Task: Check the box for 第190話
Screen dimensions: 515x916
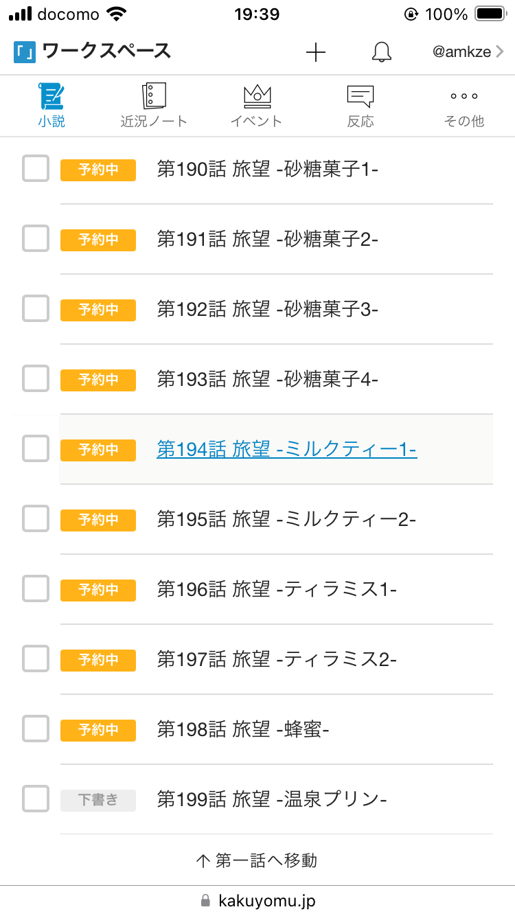Action: pos(36,169)
